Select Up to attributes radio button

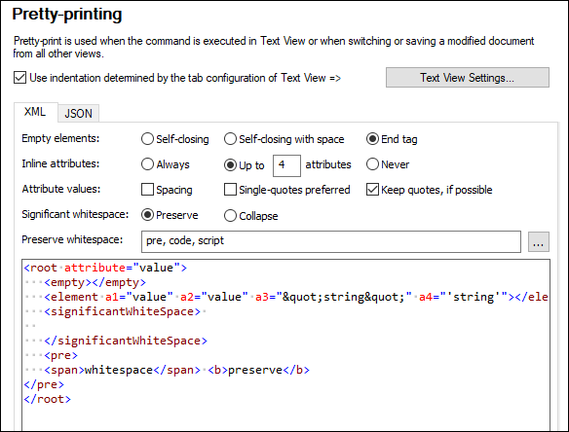pos(231,164)
